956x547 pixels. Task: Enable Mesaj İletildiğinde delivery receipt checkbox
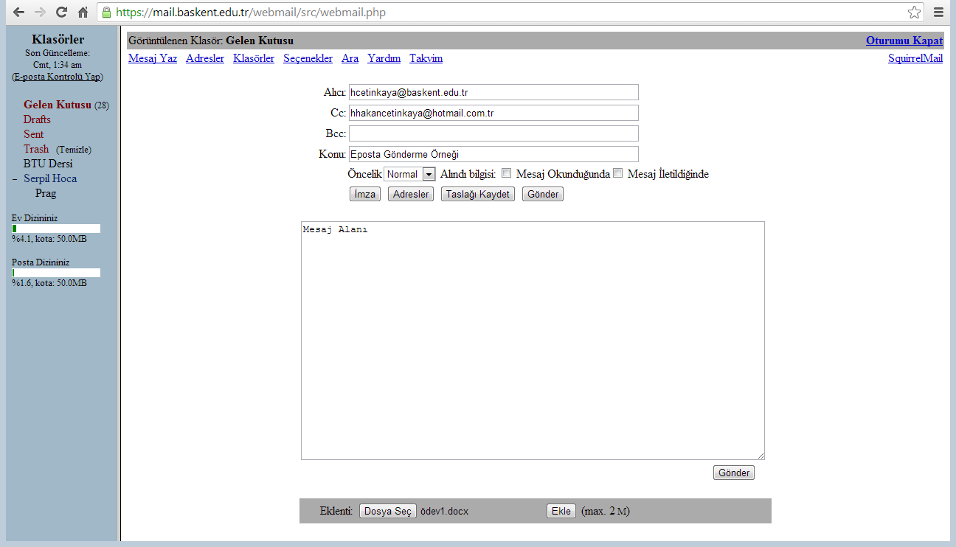coord(618,173)
